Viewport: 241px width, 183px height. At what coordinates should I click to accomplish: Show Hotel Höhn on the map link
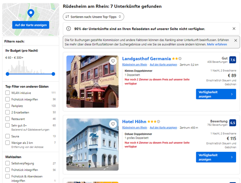(163, 128)
